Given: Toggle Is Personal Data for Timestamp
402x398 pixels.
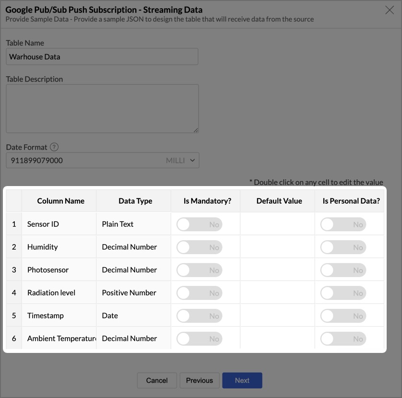Looking at the screenshot, I should point(343,316).
